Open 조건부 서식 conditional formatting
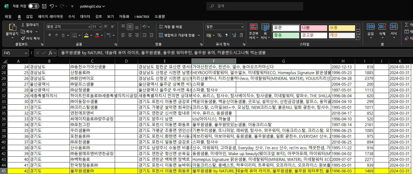Viewport: 413px width, 174px height. (x=253, y=32)
